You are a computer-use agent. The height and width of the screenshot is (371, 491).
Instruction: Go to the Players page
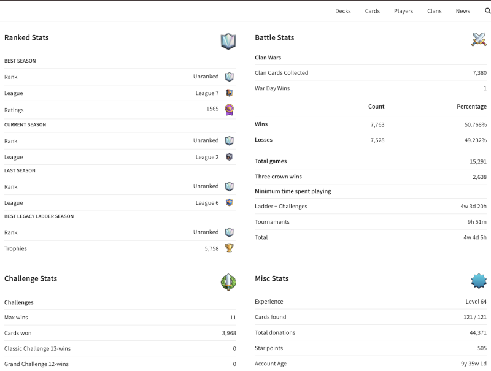(x=403, y=11)
